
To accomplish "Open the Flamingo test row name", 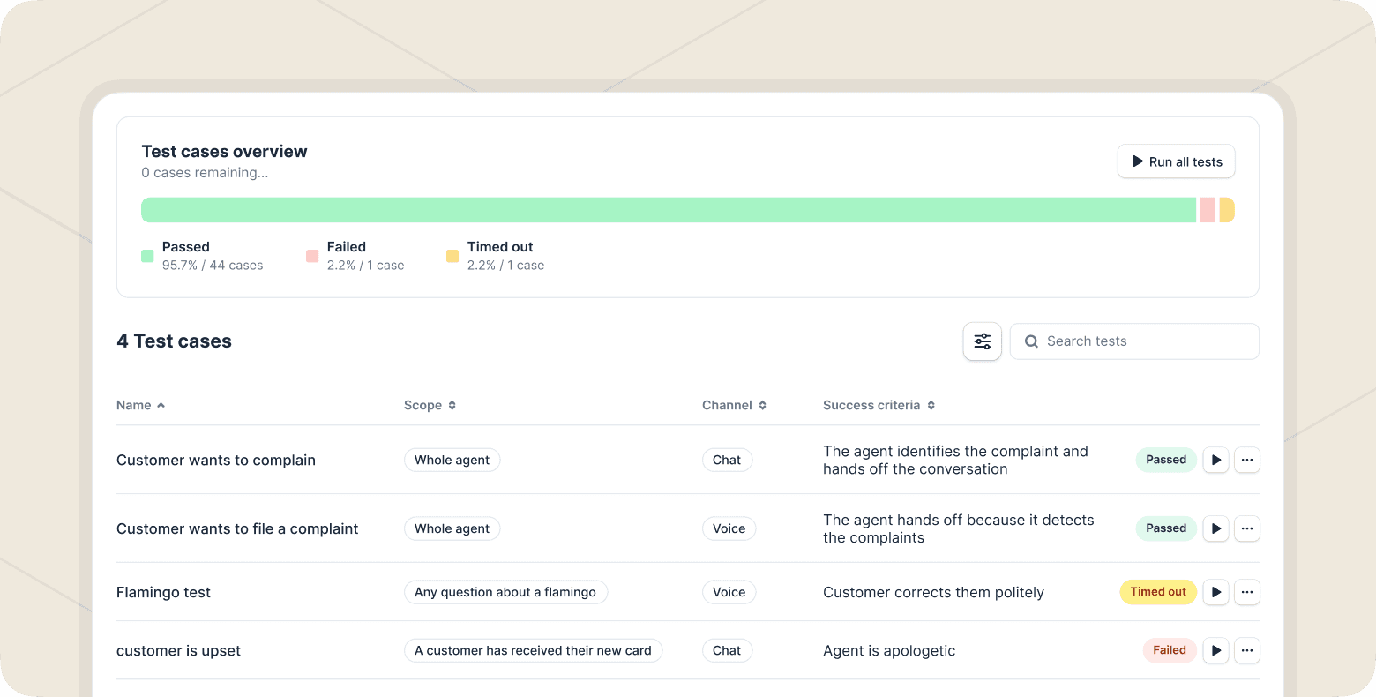I will (163, 592).
